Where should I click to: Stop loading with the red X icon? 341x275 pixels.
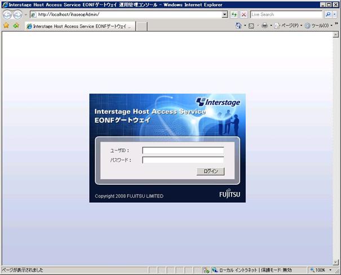244,15
